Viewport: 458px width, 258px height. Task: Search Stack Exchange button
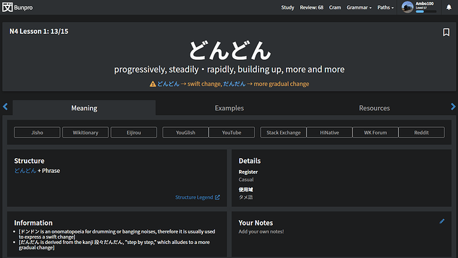[283, 132]
